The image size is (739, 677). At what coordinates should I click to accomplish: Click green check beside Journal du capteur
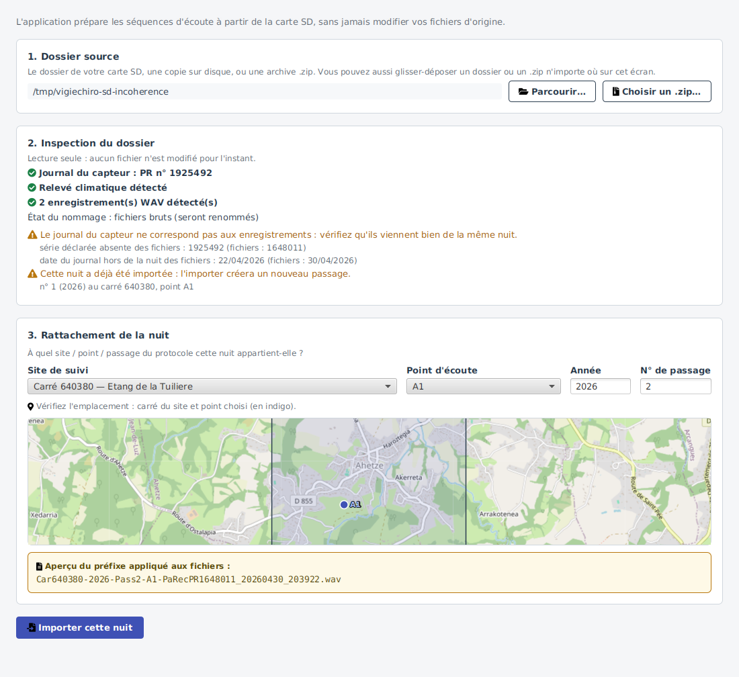click(x=32, y=173)
